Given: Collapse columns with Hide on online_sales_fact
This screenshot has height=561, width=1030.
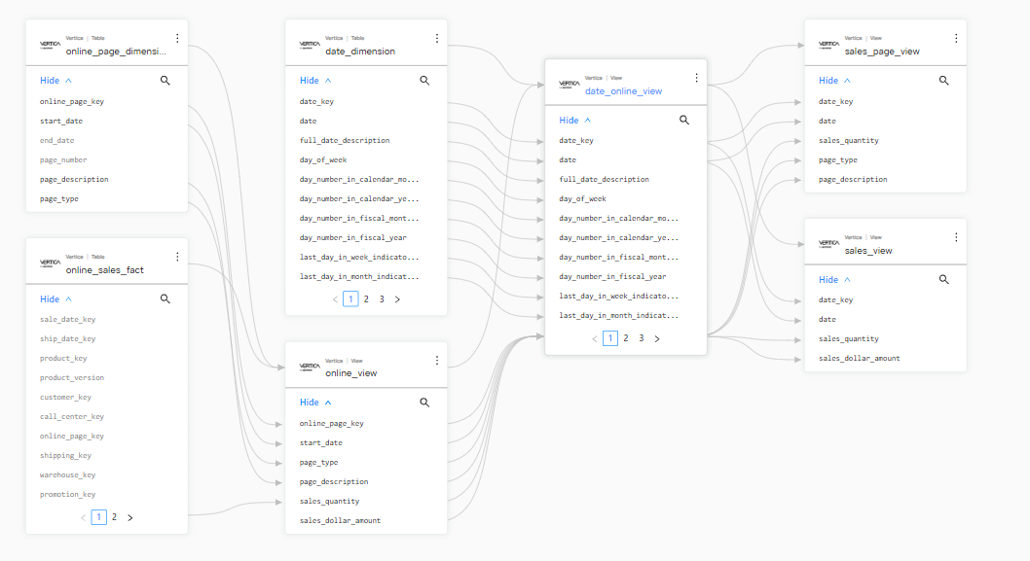Looking at the screenshot, I should tap(55, 298).
